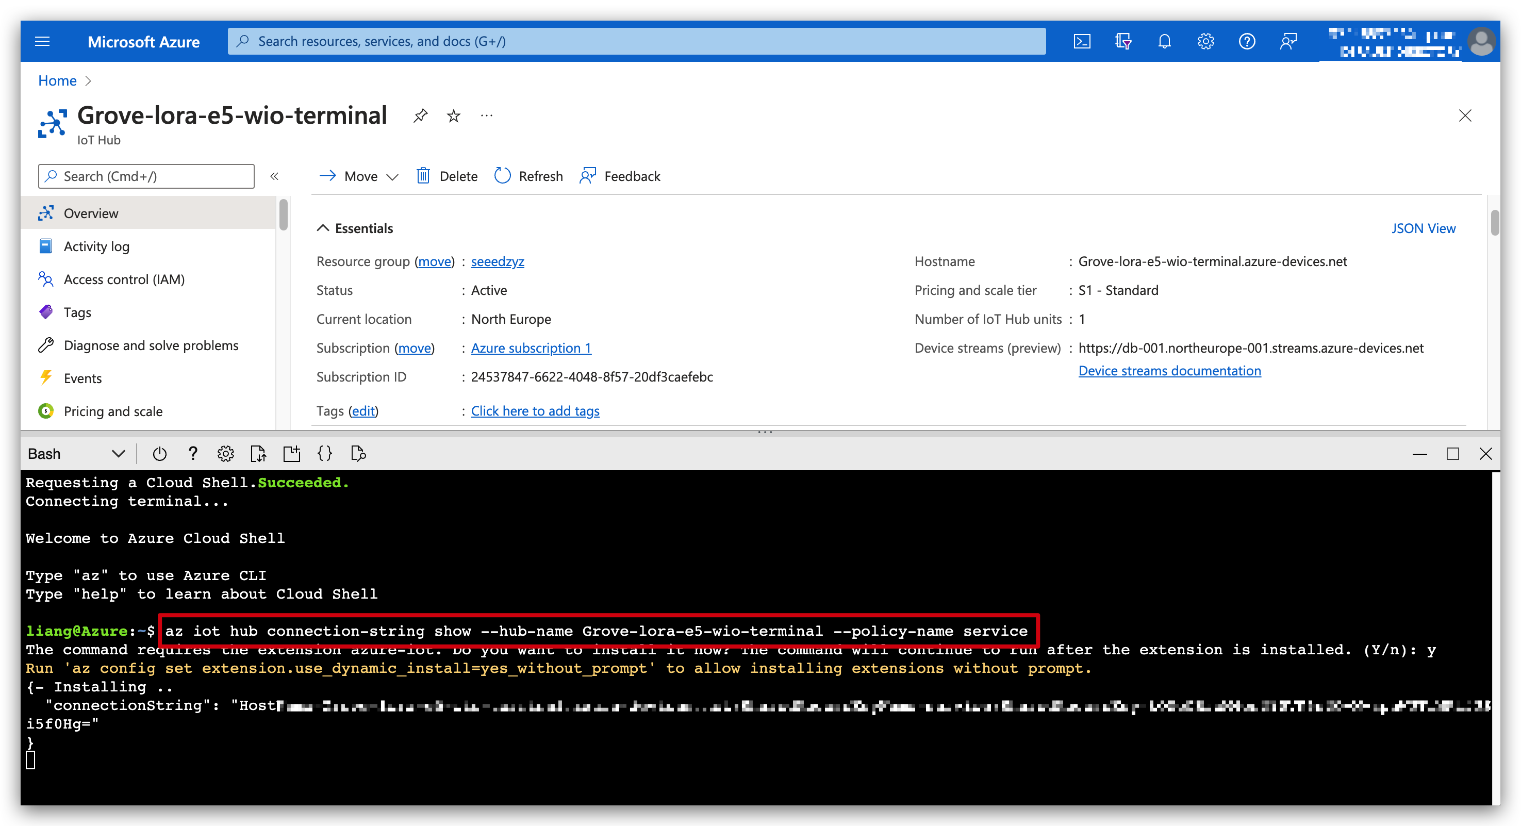
Task: Click the terminal cursor line
Action: [x=31, y=761]
